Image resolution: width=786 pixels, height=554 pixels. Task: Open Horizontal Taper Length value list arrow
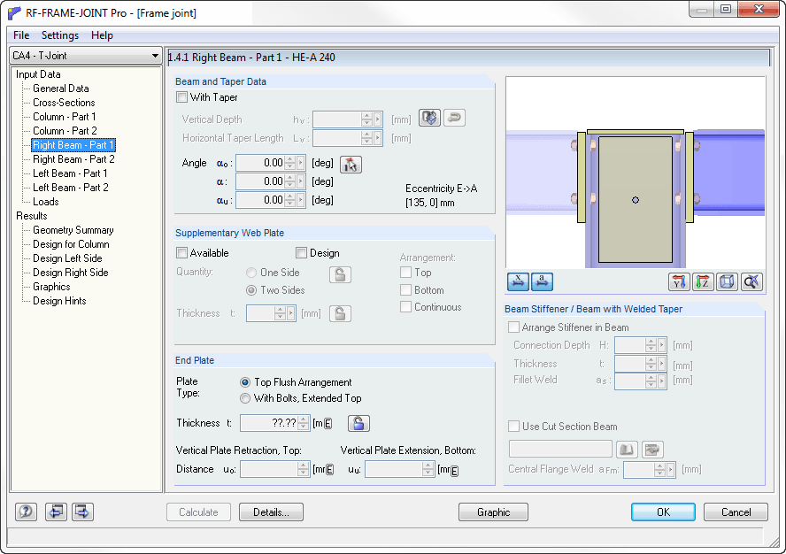click(378, 138)
